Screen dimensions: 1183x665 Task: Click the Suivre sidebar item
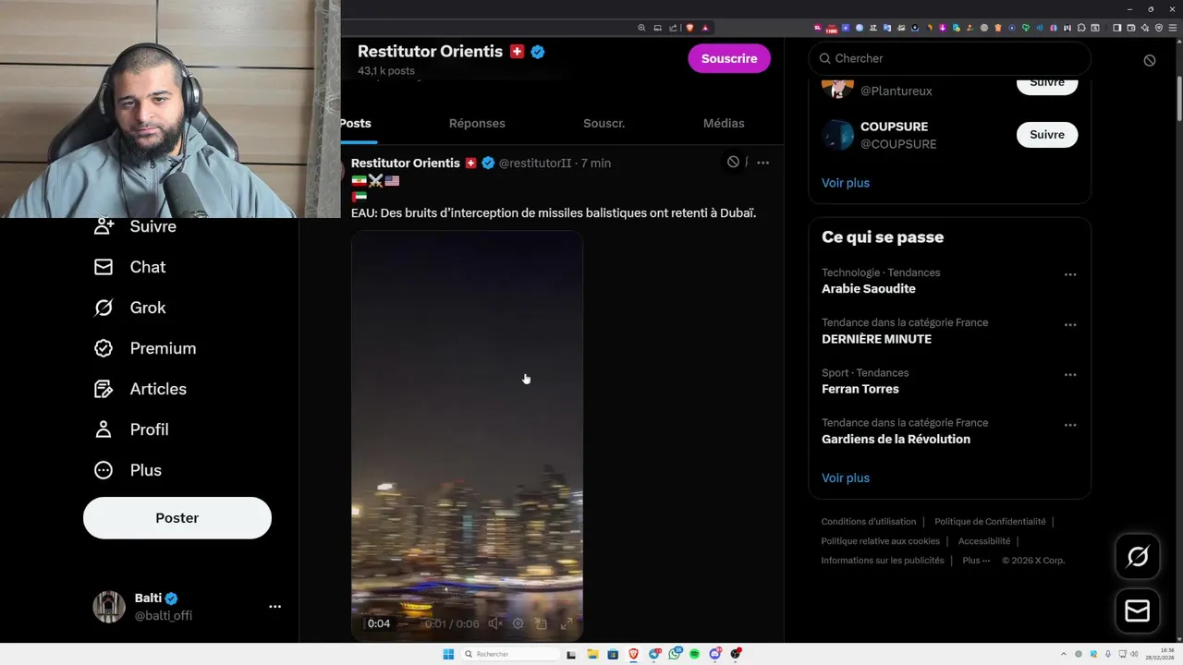[135, 226]
